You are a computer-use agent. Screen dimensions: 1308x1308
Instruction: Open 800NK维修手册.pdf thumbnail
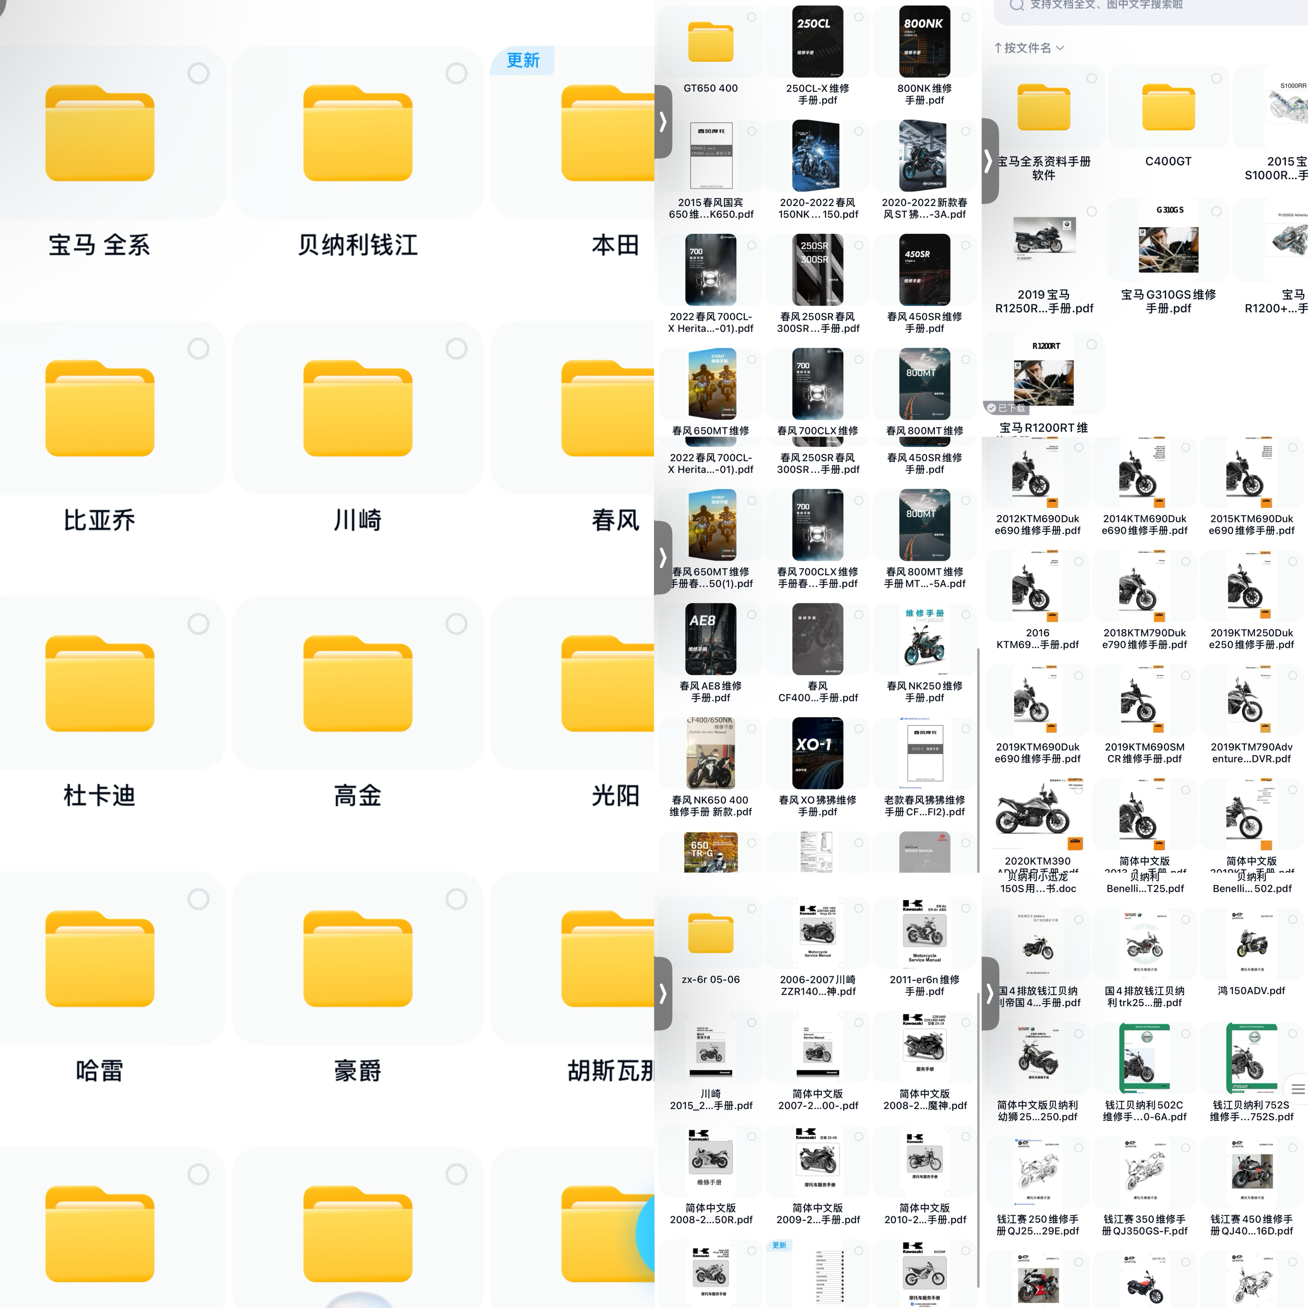(924, 42)
